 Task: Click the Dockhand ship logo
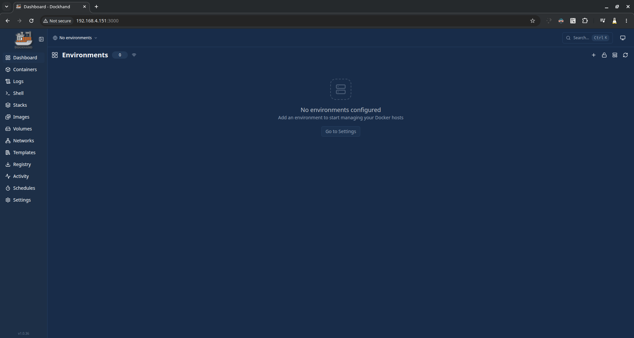(23, 40)
